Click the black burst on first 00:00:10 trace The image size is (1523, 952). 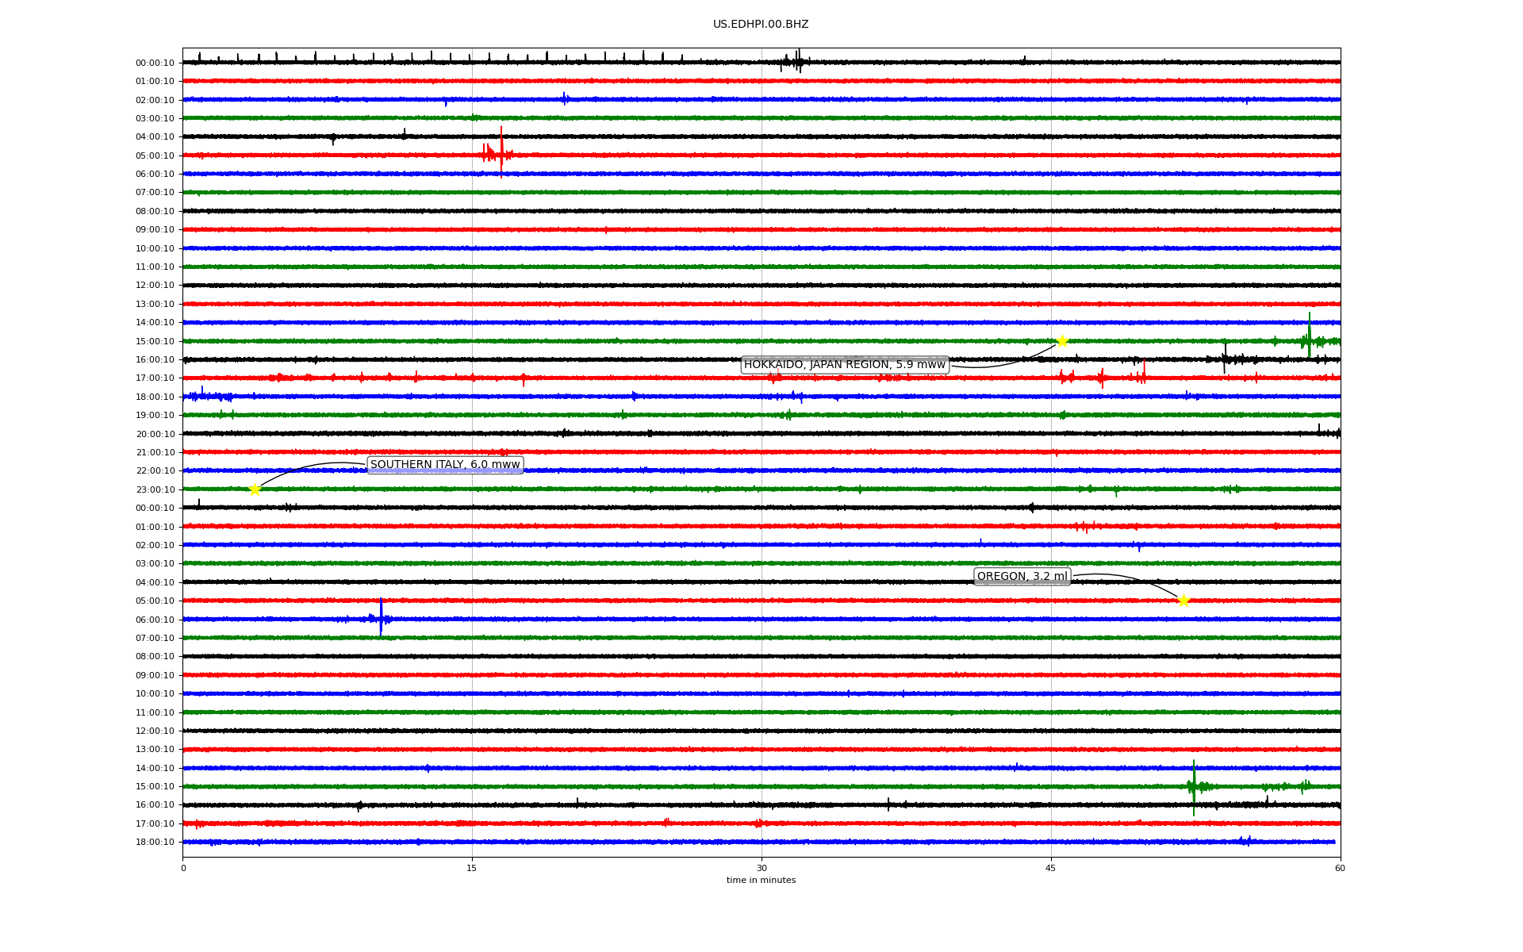coord(798,62)
